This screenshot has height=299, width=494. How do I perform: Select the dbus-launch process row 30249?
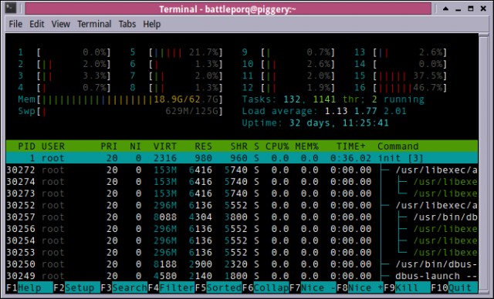[242, 276]
